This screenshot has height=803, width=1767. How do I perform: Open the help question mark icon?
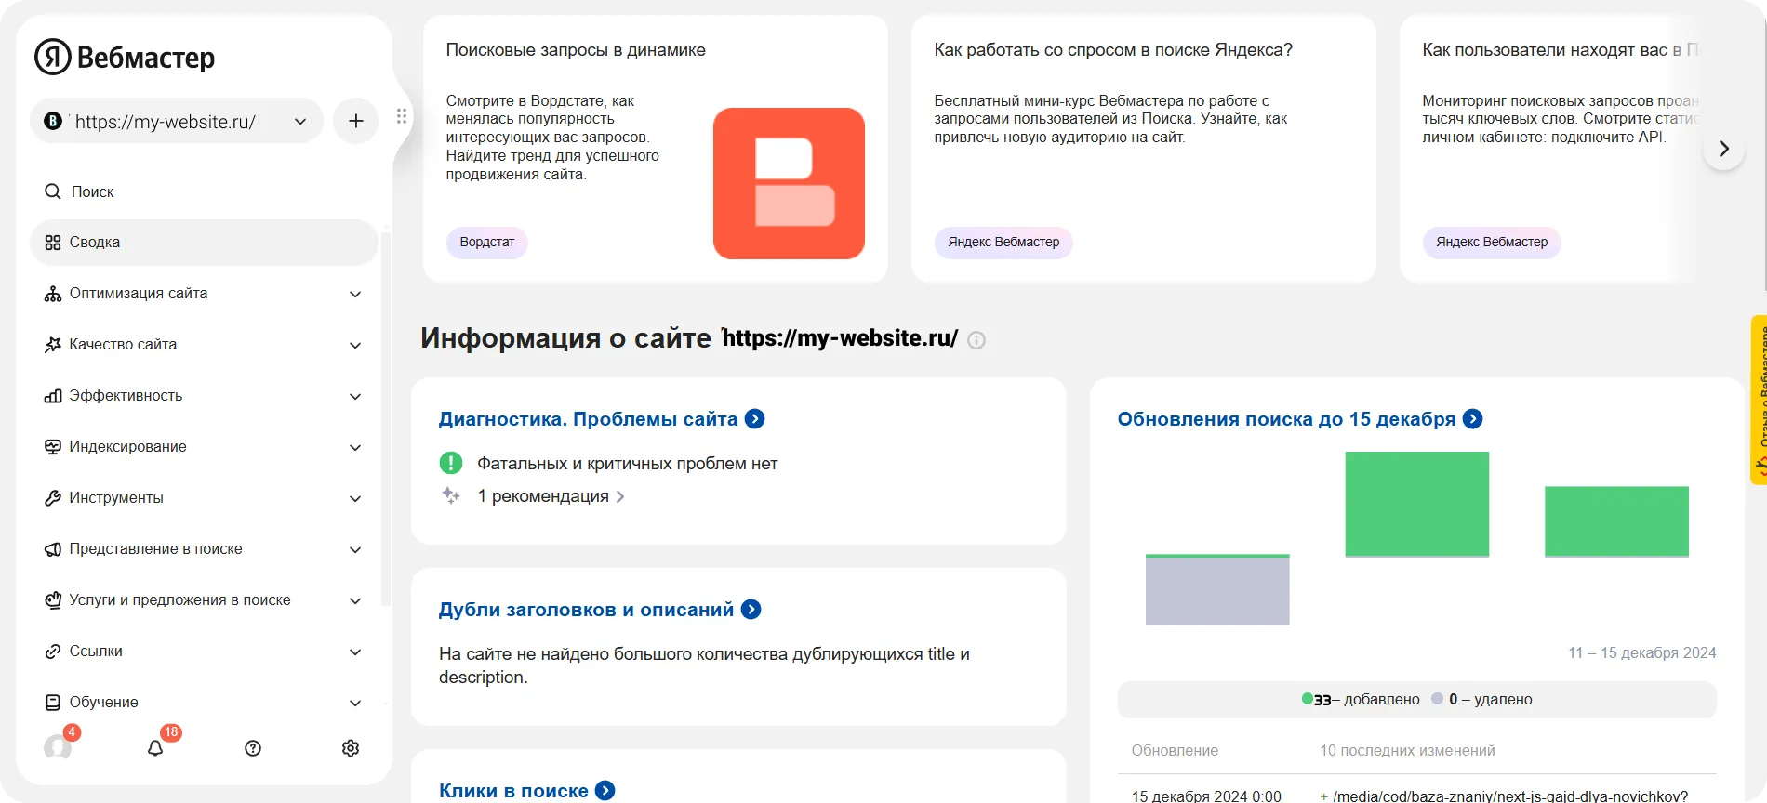253,748
